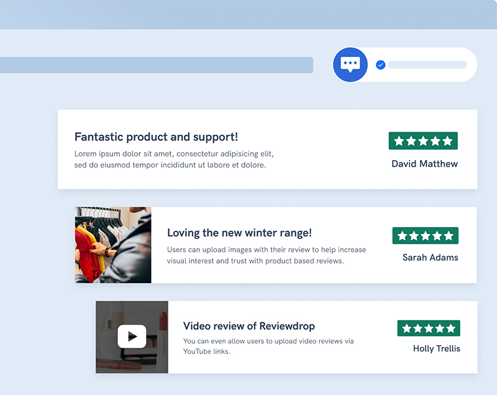The width and height of the screenshot is (497, 395).
Task: Click the YouTube links description text
Action: [268, 347]
